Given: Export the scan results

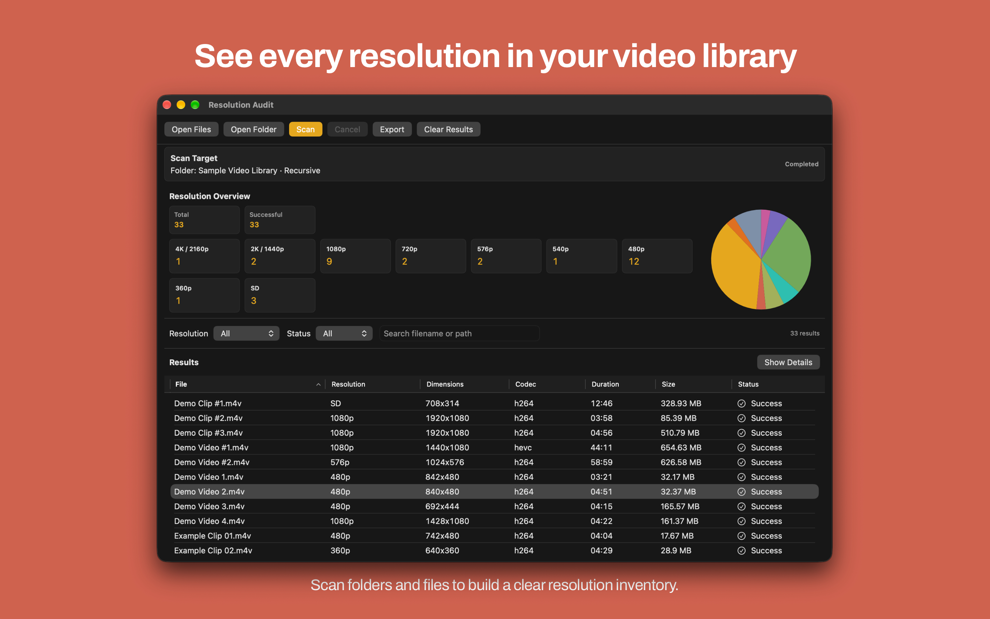Looking at the screenshot, I should (392, 129).
